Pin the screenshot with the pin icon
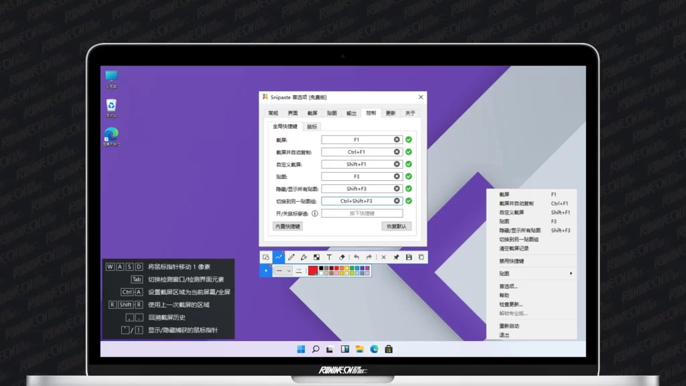 click(x=396, y=257)
